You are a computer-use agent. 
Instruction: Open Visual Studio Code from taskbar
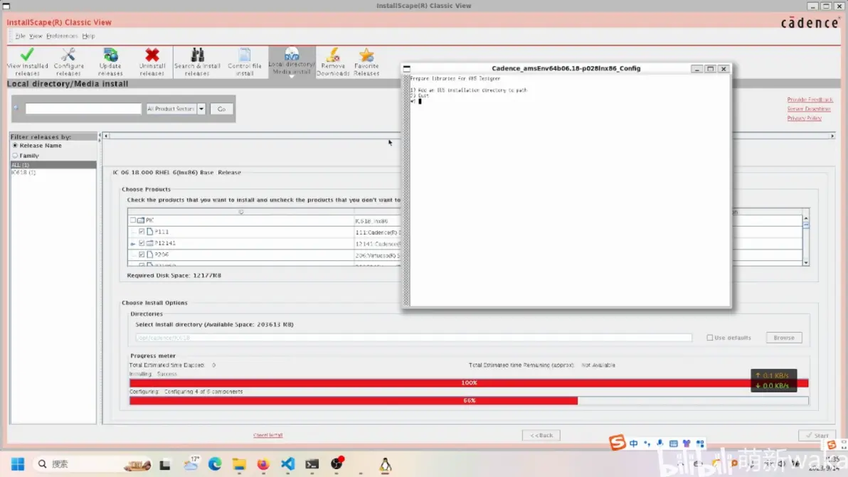(287, 464)
